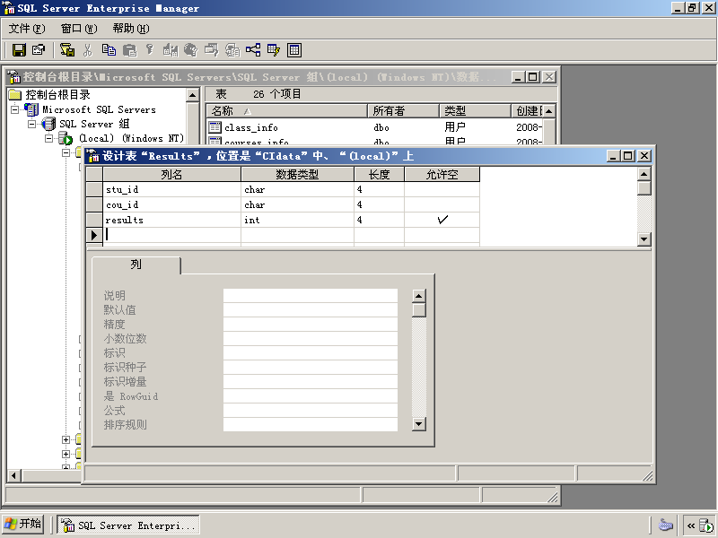Open Manage Constraints grid icon
This screenshot has height=538, width=718.
click(294, 50)
